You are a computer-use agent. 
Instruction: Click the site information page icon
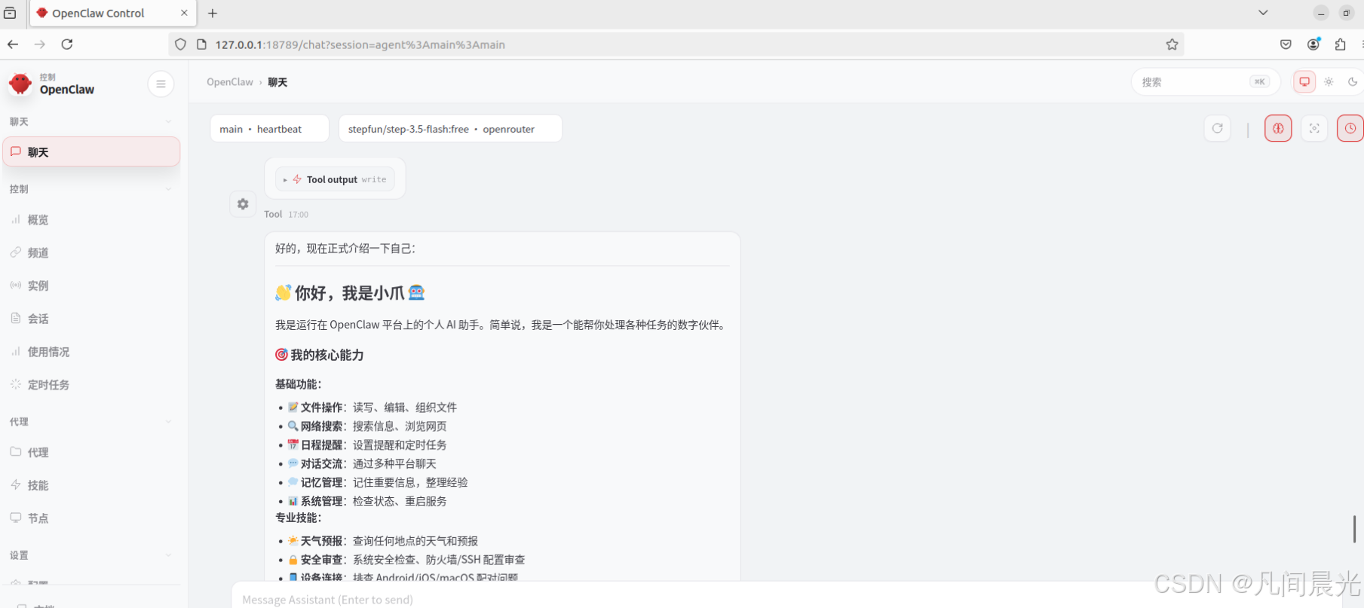pyautogui.click(x=201, y=44)
